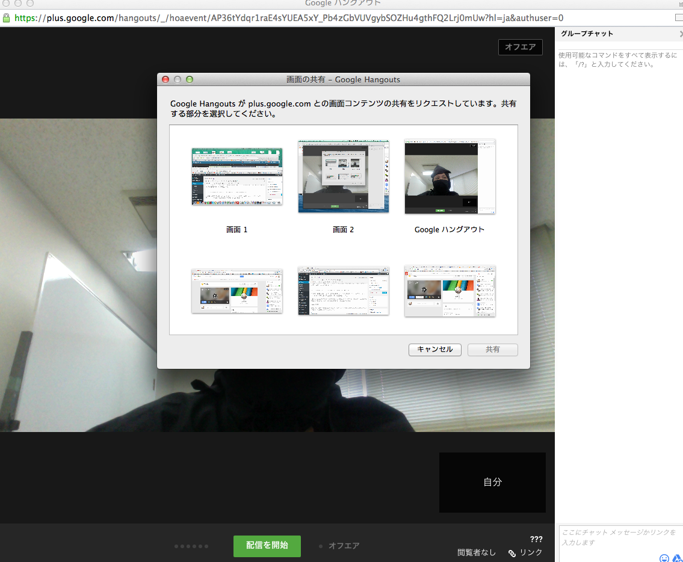683x562 pixels.
Task: Click the ??? text above リンク
Action: click(x=536, y=539)
